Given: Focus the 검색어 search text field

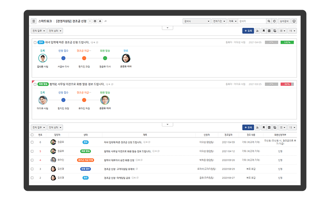Looking at the screenshot, I should [x=252, y=21].
